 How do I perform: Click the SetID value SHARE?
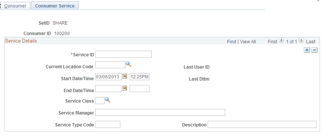60,23
